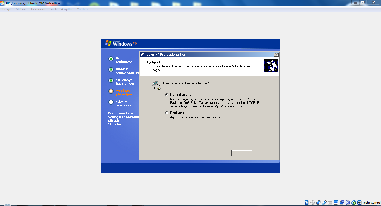Viewport: 381px width, 206px height.
Task: Open the Aygıtlar menu
Action: tap(67, 9)
